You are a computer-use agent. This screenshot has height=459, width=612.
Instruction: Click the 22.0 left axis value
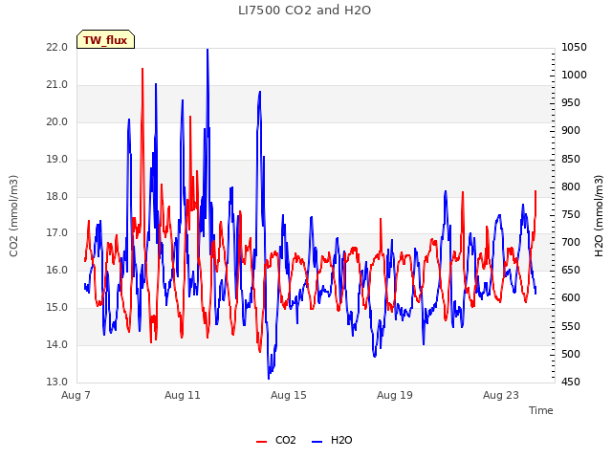point(57,47)
